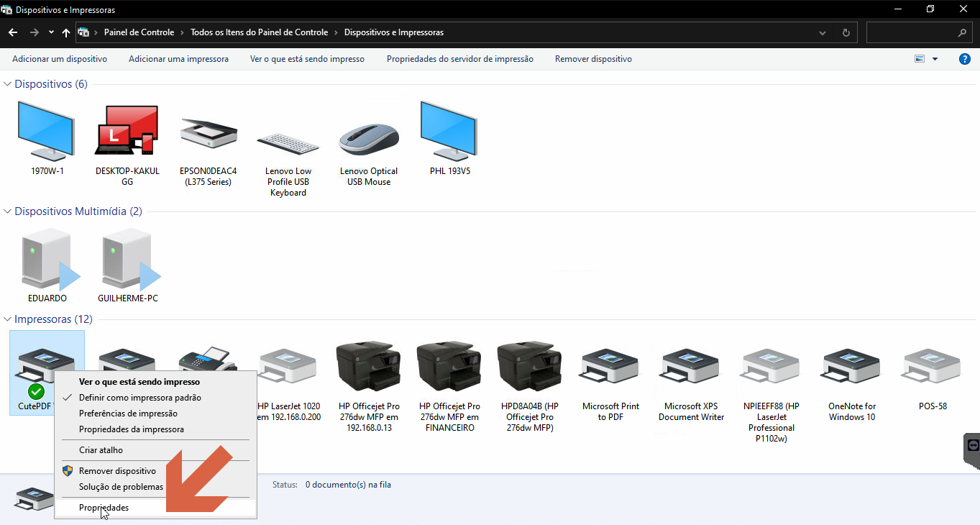Collapse the Dispositivos Multimídia (2) group
Screen dimensions: 980x525
click(x=8, y=211)
